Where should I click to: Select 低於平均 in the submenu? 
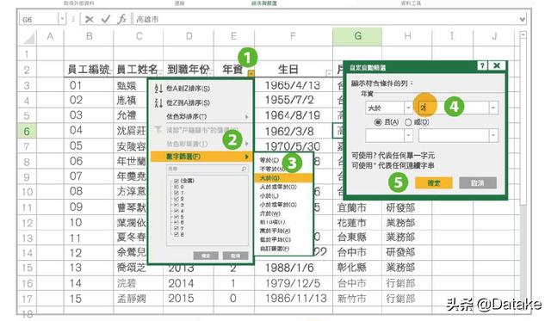pyautogui.click(x=275, y=239)
